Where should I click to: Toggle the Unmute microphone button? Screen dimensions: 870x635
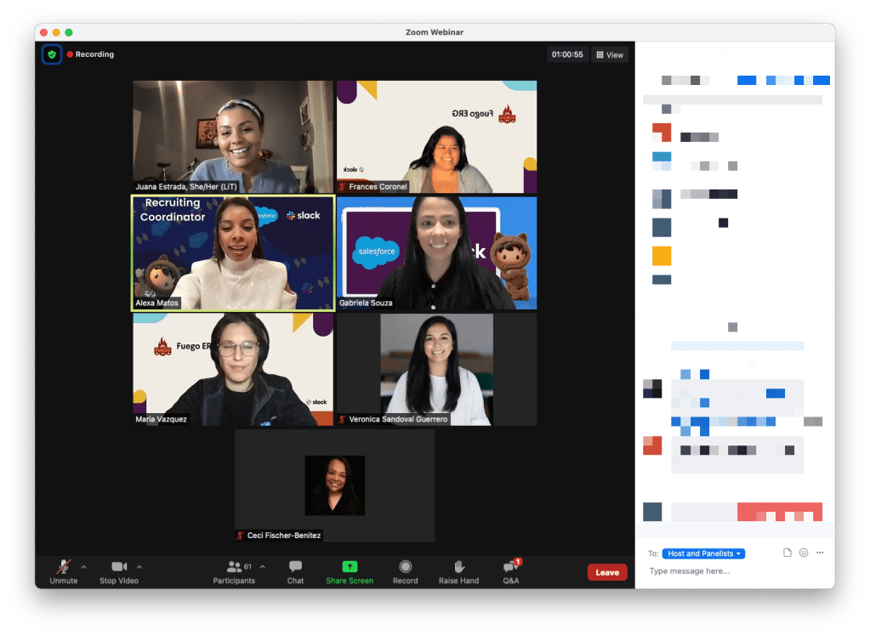pos(63,567)
